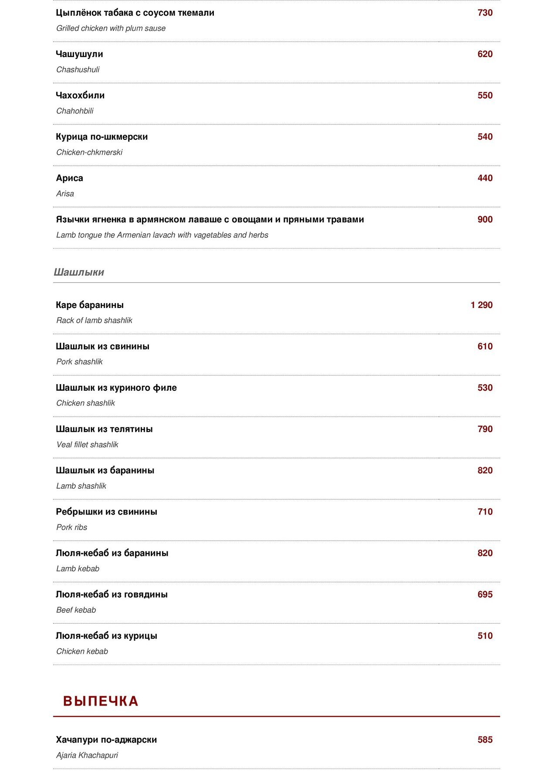
Task: Select the Ребрышки из свинины item
Action: point(106,512)
